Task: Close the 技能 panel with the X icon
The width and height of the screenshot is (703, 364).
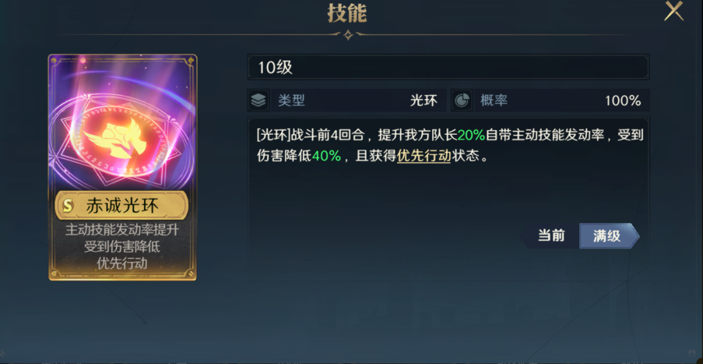Action: pos(674,11)
